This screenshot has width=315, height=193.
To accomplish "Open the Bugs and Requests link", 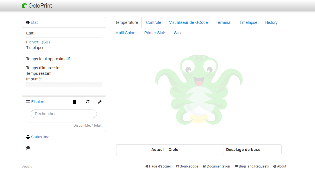I will [x=254, y=166].
